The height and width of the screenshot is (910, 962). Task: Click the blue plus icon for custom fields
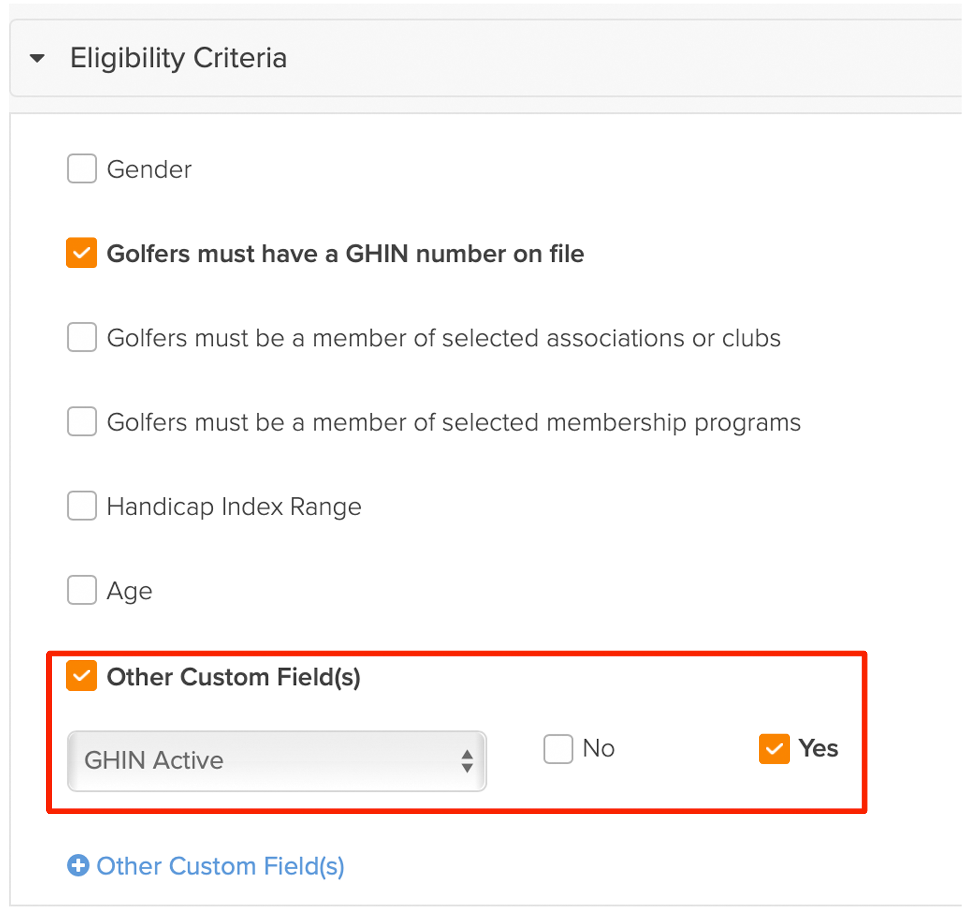[78, 865]
